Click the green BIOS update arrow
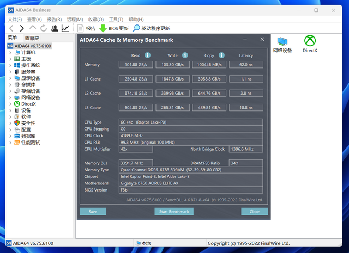Image resolution: width=349 pixels, height=253 pixels. [103, 28]
